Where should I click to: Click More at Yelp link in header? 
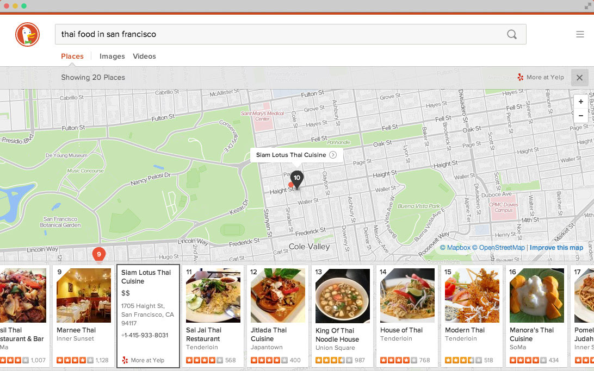tap(545, 77)
